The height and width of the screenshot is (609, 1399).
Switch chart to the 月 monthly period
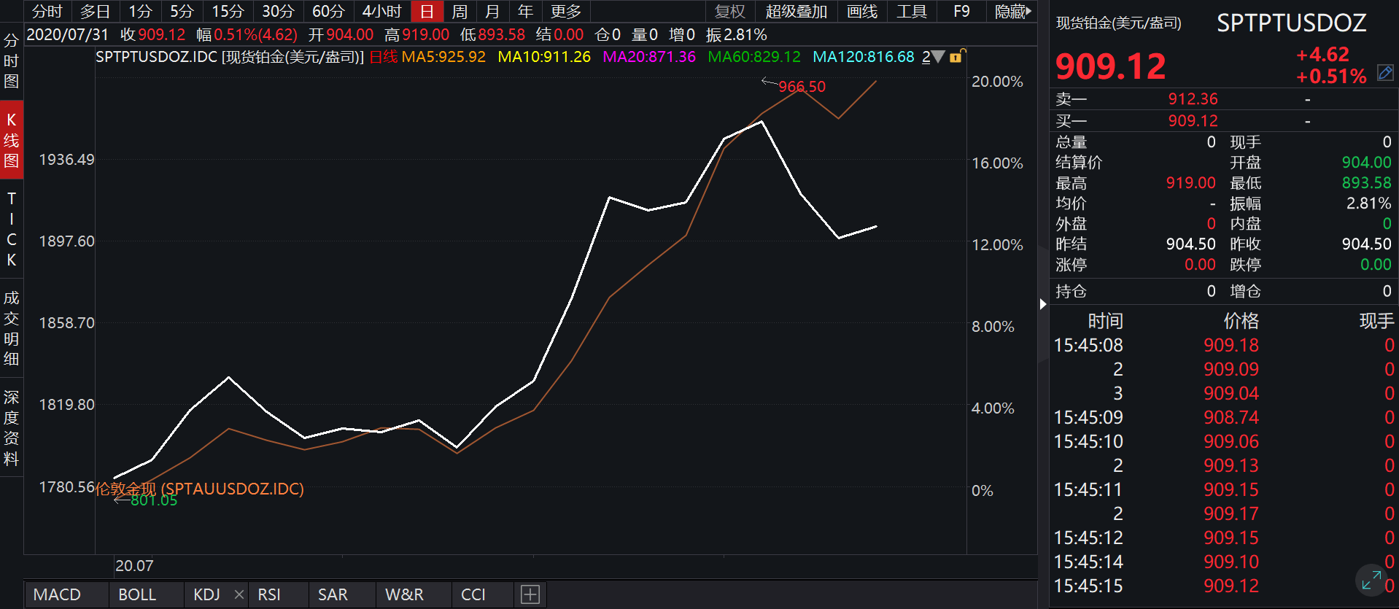coord(492,12)
